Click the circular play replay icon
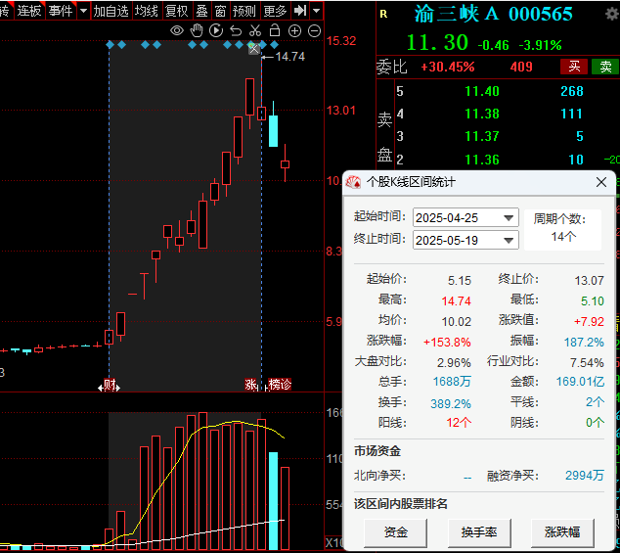 coord(216,31)
